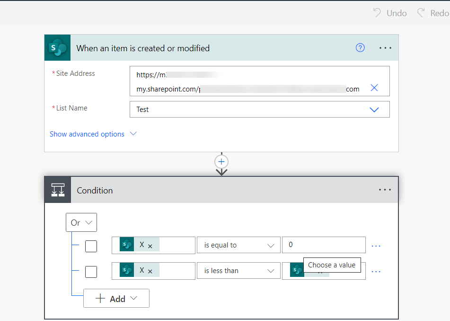Click the SharePoint connector icon on the trigger card
Viewport: 450px width, 321px height.
tap(57, 47)
